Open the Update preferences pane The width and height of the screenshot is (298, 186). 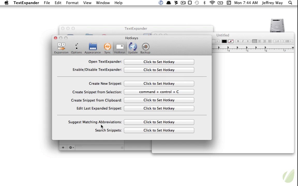(x=133, y=48)
